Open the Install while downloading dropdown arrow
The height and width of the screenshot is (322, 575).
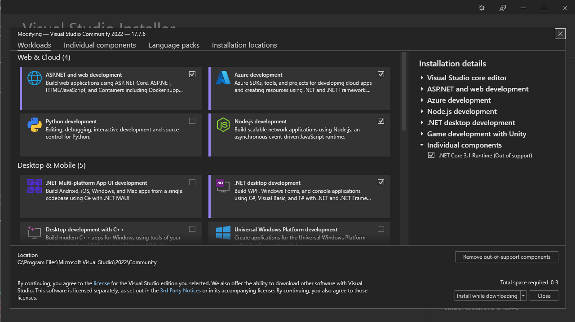[x=523, y=296]
